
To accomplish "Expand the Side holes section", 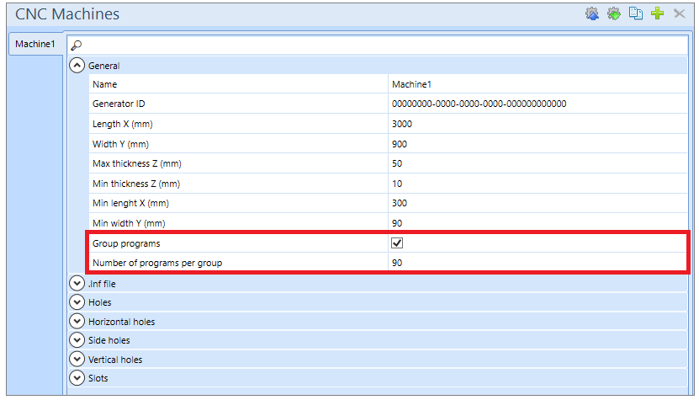I will 77,340.
